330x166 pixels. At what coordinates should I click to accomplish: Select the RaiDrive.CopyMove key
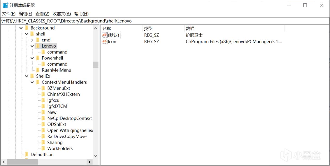point(67,136)
